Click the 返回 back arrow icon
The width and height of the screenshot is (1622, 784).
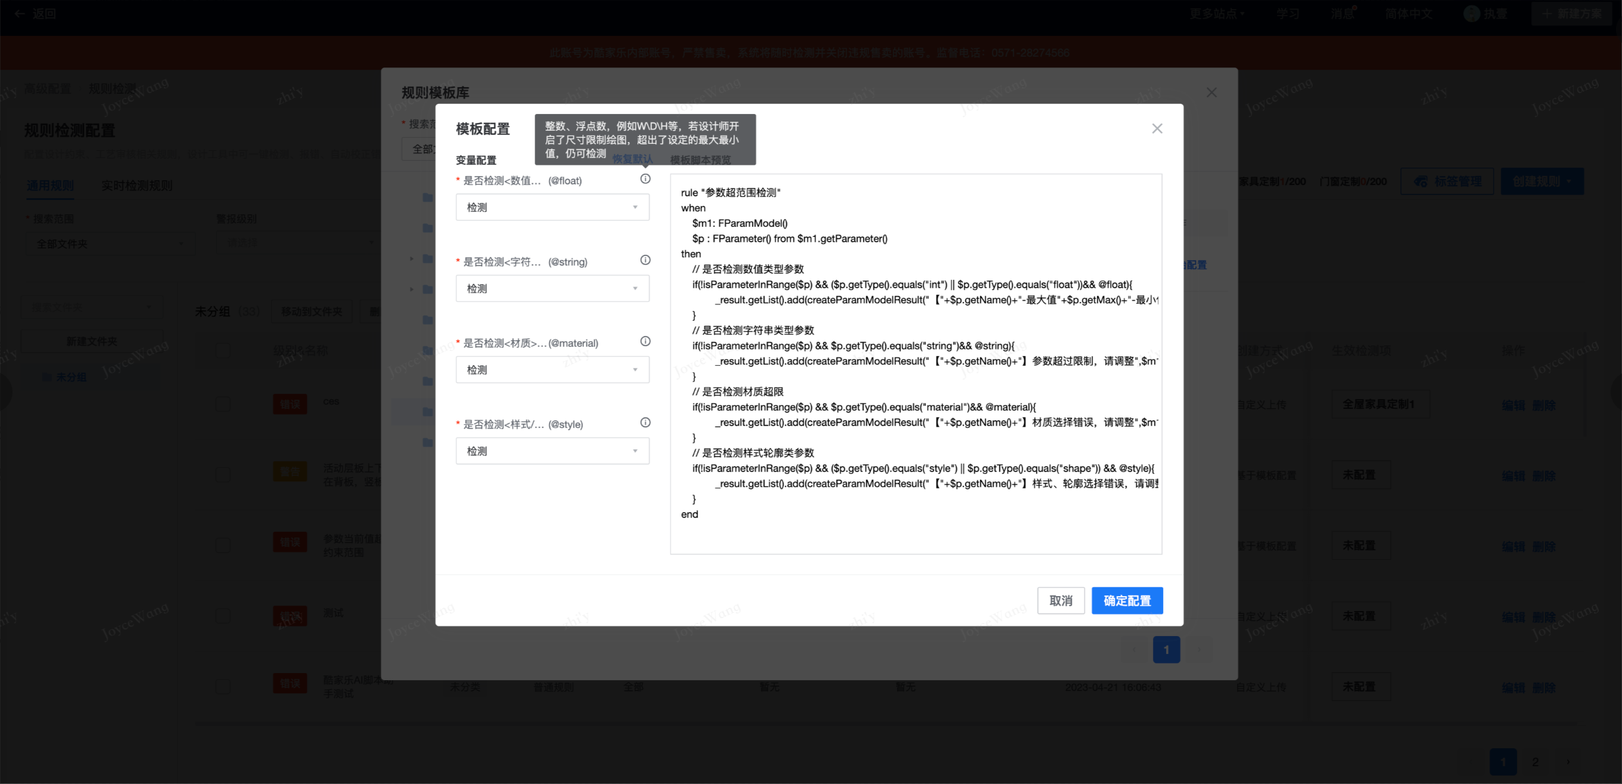[20, 13]
